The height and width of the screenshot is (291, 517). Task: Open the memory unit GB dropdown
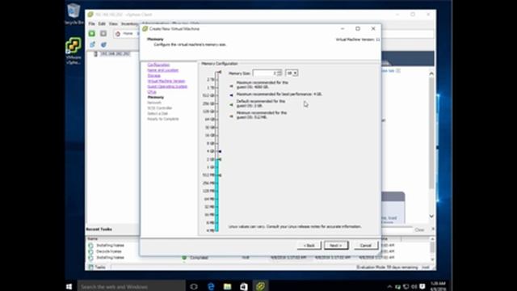point(292,73)
